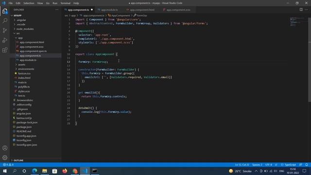Viewport: 311px width, 175px height.
Task: Open Chrome from taskbar
Action: coord(75,171)
